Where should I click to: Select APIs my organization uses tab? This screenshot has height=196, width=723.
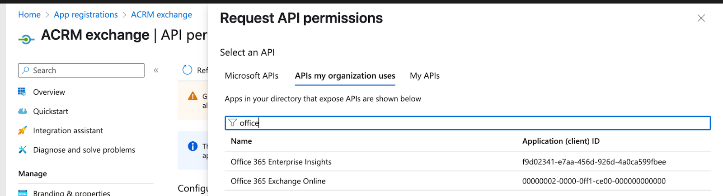click(x=345, y=76)
